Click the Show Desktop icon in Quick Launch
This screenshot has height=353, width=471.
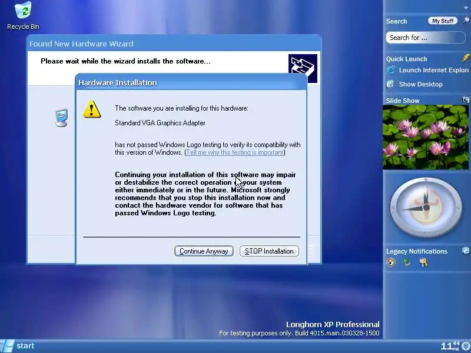pos(390,84)
